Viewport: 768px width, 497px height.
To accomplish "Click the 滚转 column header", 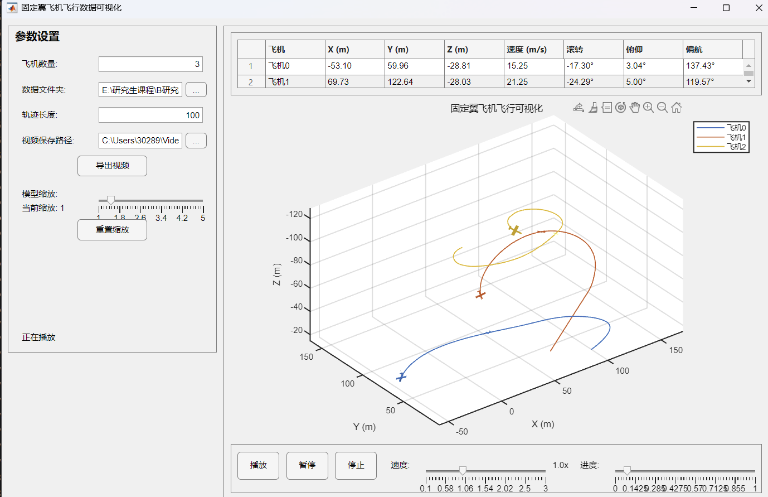I will pyautogui.click(x=594, y=49).
